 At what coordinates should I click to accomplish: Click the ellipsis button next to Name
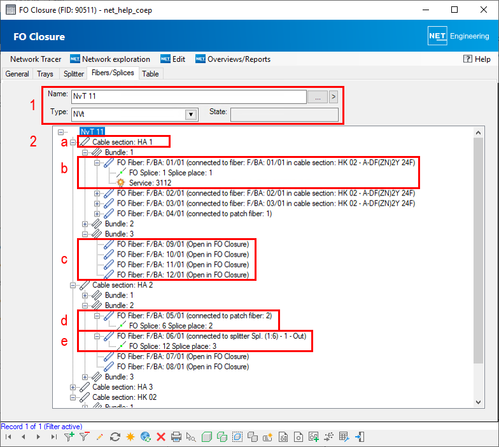click(x=317, y=97)
